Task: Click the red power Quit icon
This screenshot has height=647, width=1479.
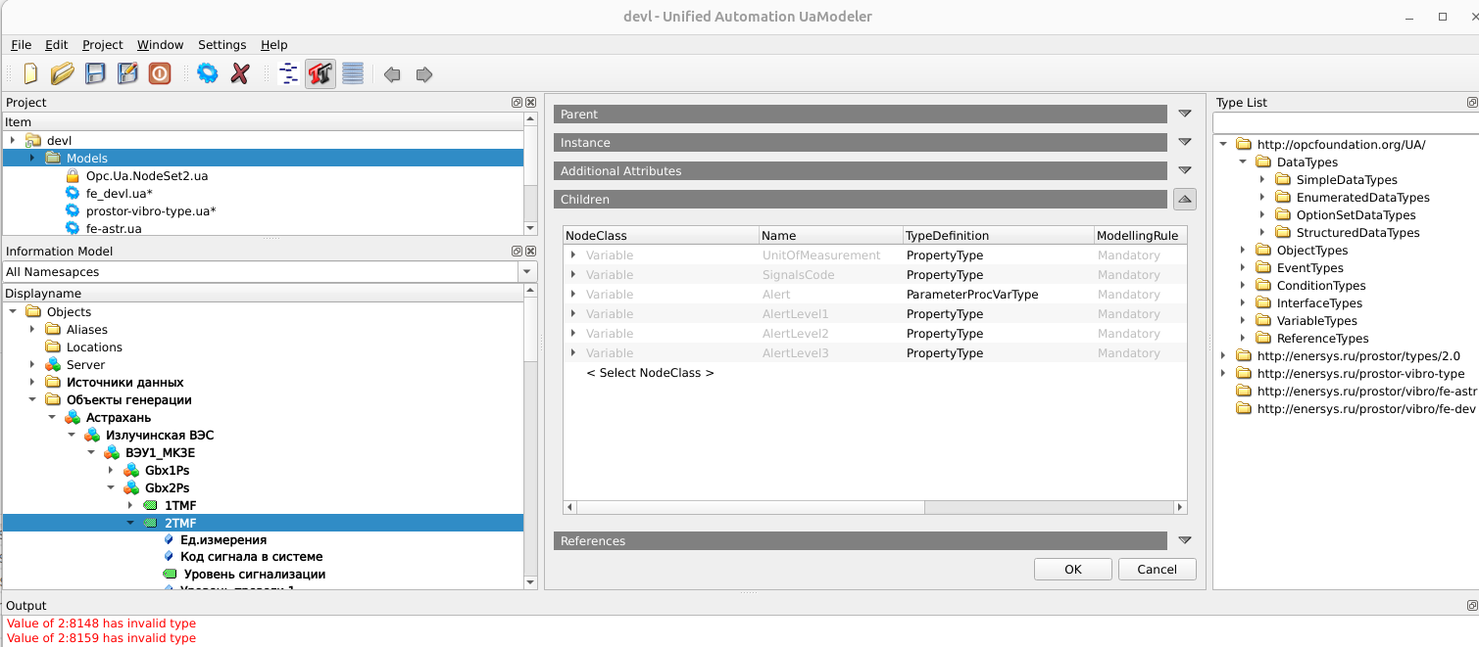Action: point(160,74)
